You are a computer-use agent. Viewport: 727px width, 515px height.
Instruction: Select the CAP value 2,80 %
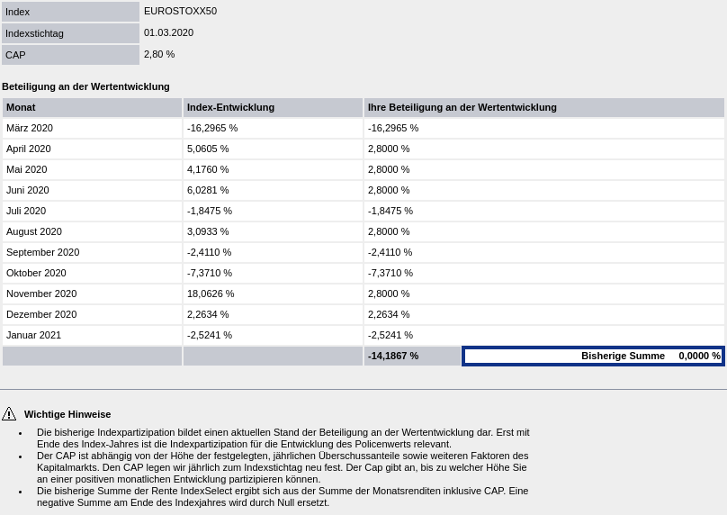pyautogui.click(x=159, y=54)
